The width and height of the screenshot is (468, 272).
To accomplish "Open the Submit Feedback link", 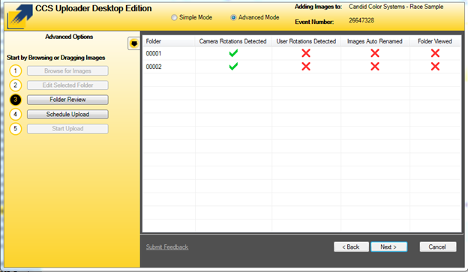I will point(167,247).
